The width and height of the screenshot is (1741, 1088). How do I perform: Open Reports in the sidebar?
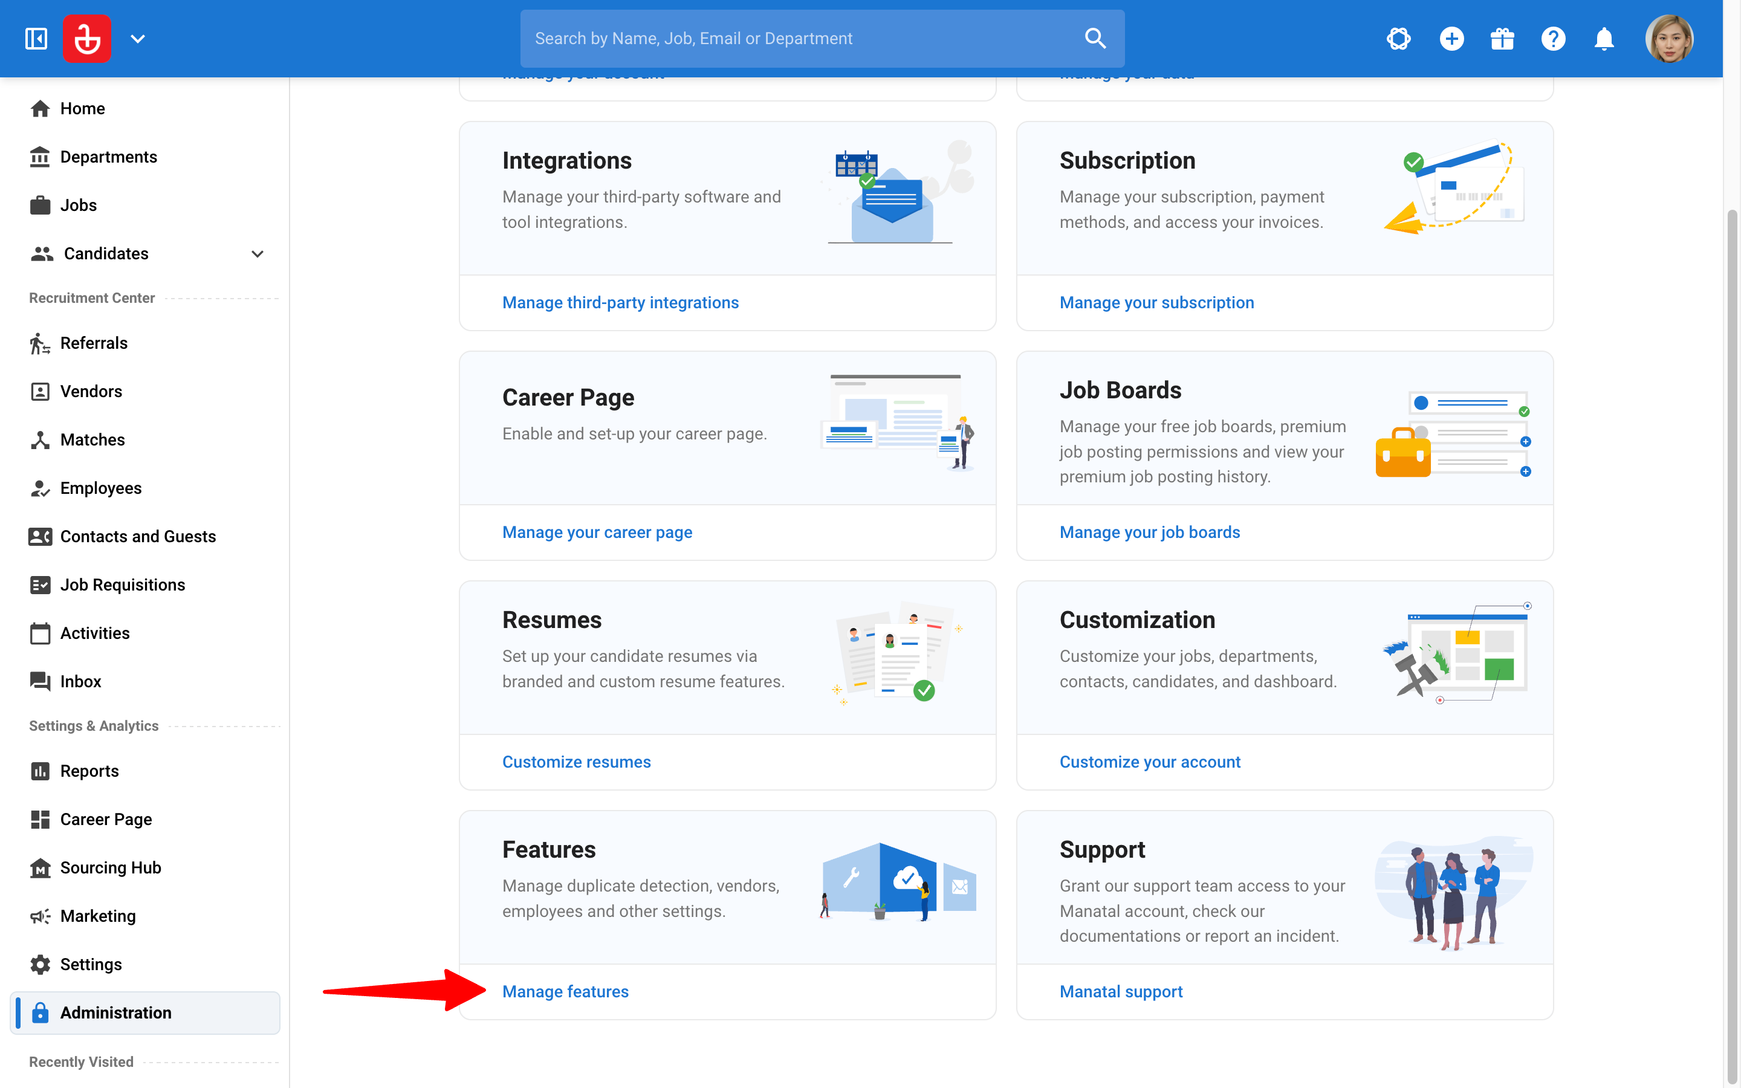tap(144, 771)
